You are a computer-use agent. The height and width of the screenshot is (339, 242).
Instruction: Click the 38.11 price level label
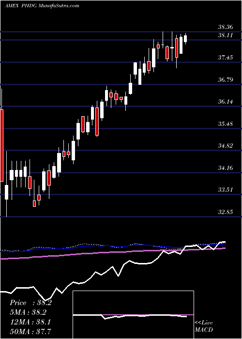pos(226,35)
